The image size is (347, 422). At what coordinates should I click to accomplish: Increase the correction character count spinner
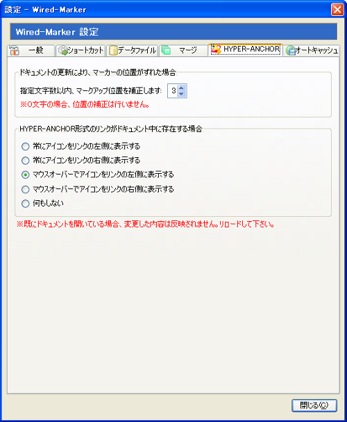tap(181, 88)
